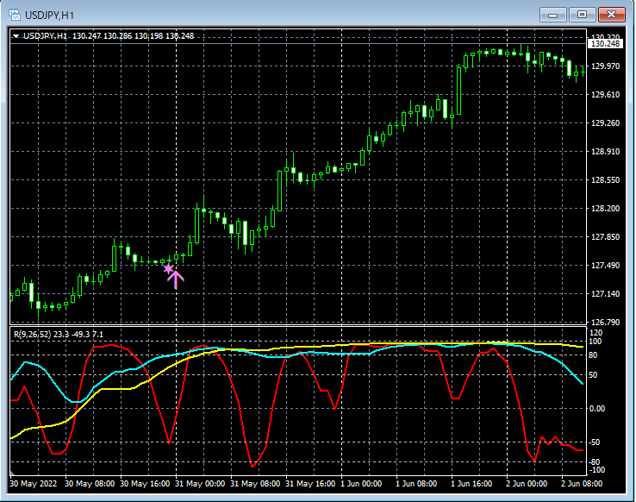Close the USDJPY,H1 chart window
Viewport: 636px width, 502px height.
pos(613,15)
